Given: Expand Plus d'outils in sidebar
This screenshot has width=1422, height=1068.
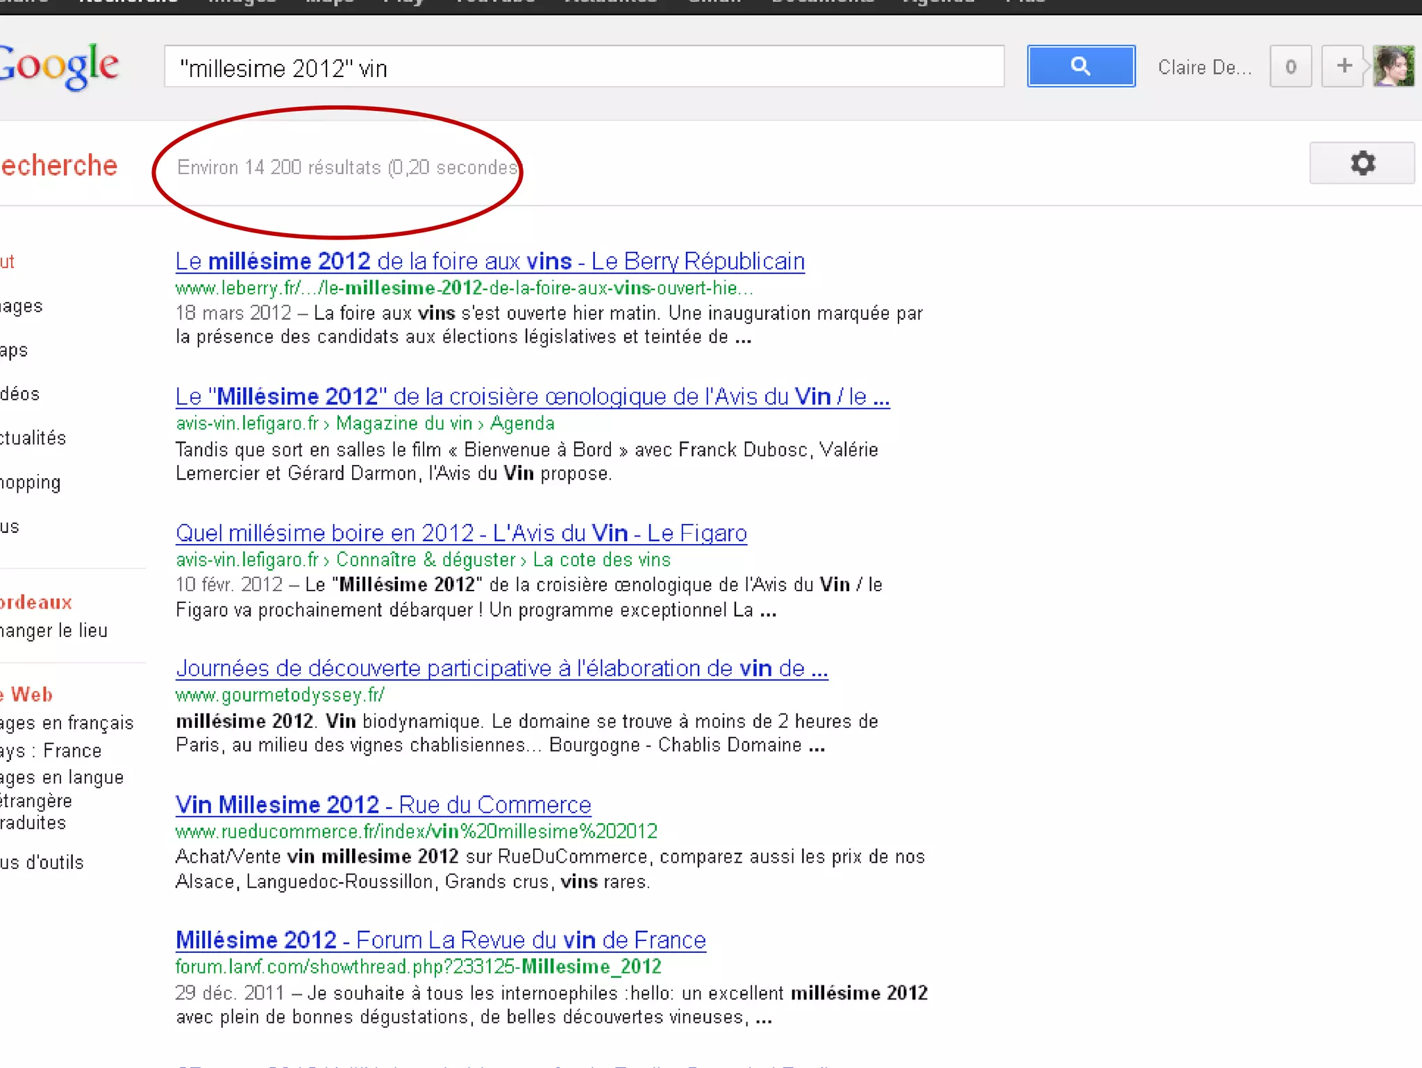Looking at the screenshot, I should pos(42,863).
